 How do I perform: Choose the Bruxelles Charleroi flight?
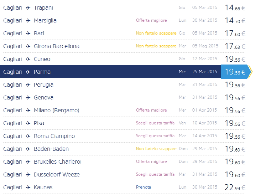pyautogui.click(x=58, y=162)
